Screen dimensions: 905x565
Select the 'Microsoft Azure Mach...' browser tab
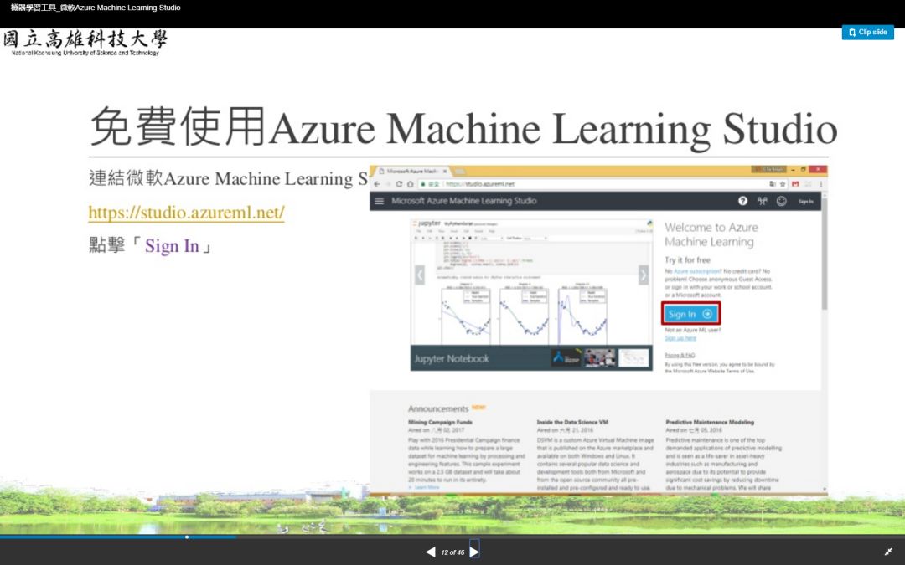pyautogui.click(x=412, y=172)
